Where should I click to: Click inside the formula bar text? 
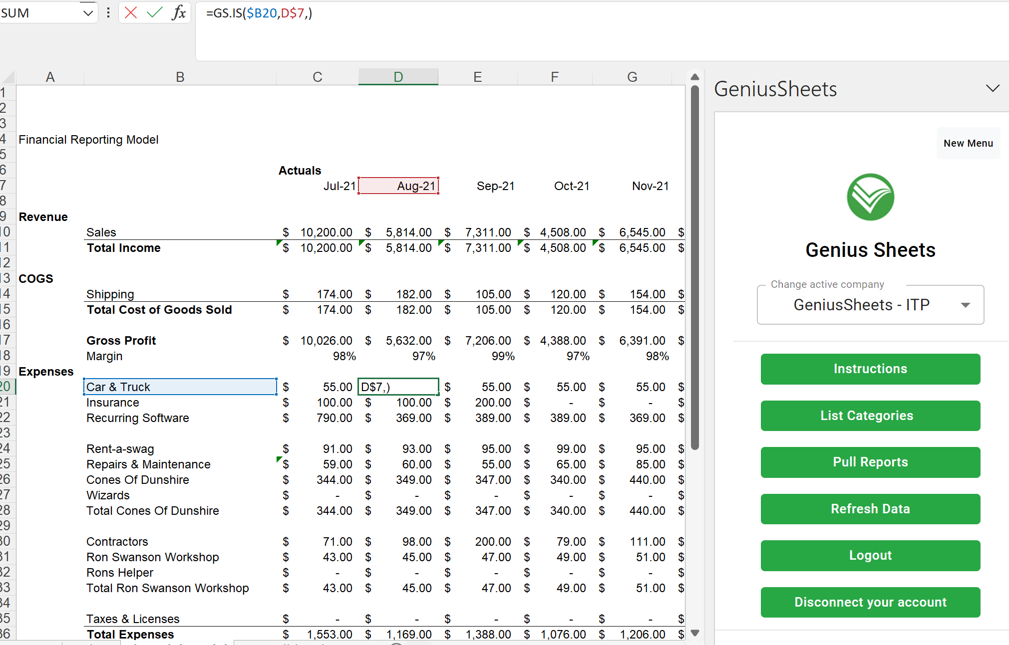[x=260, y=13]
